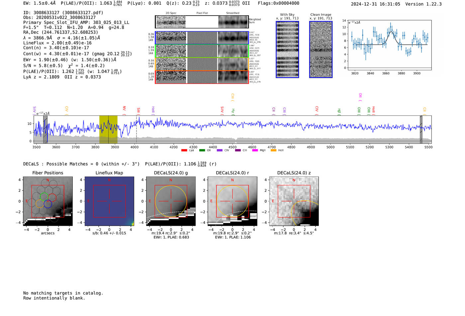Image resolution: width=465 pixels, height=316 pixels.
Task: Click the 'LyA z = 2.1809' value
Action: (41, 77)
